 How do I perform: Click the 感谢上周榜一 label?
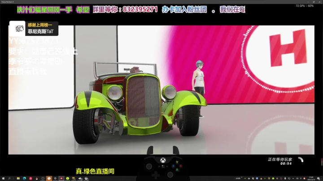coord(40,25)
